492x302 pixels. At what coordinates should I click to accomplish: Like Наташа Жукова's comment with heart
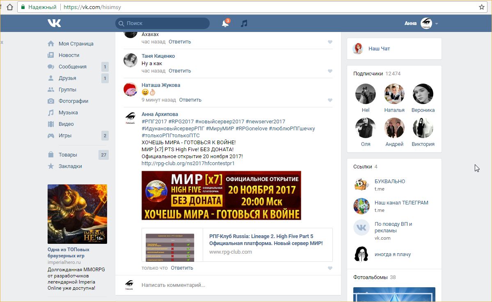point(330,100)
